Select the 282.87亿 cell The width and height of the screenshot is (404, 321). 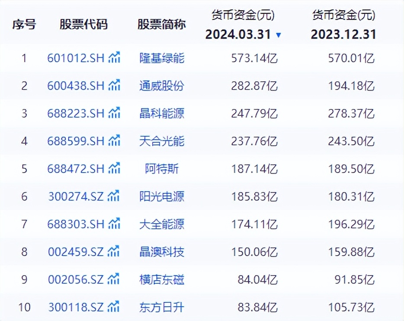point(254,86)
